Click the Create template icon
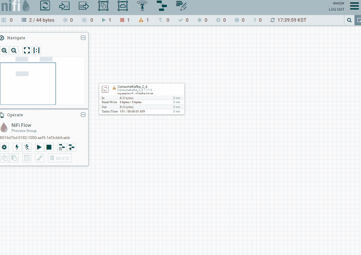 tap(62, 147)
